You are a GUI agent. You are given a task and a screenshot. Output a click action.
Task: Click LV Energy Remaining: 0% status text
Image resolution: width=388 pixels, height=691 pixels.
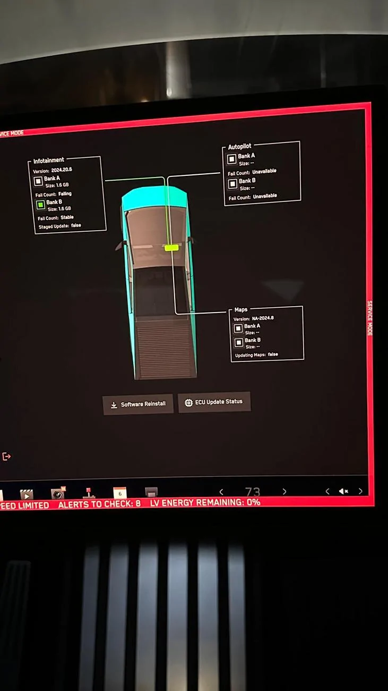pos(205,502)
